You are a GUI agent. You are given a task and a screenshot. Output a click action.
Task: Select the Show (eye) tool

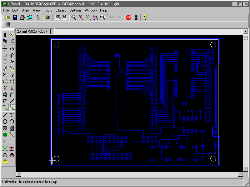(12, 35)
